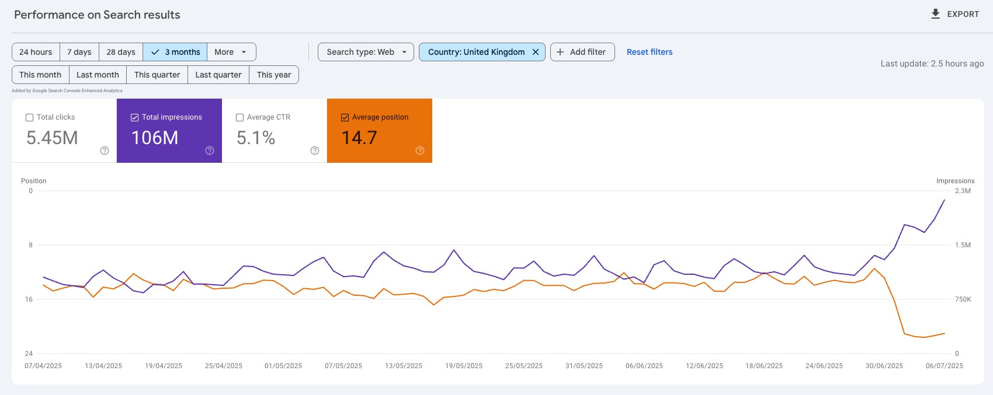The width and height of the screenshot is (993, 395).
Task: Click checkmark icon on 3 months range
Action: tap(155, 52)
